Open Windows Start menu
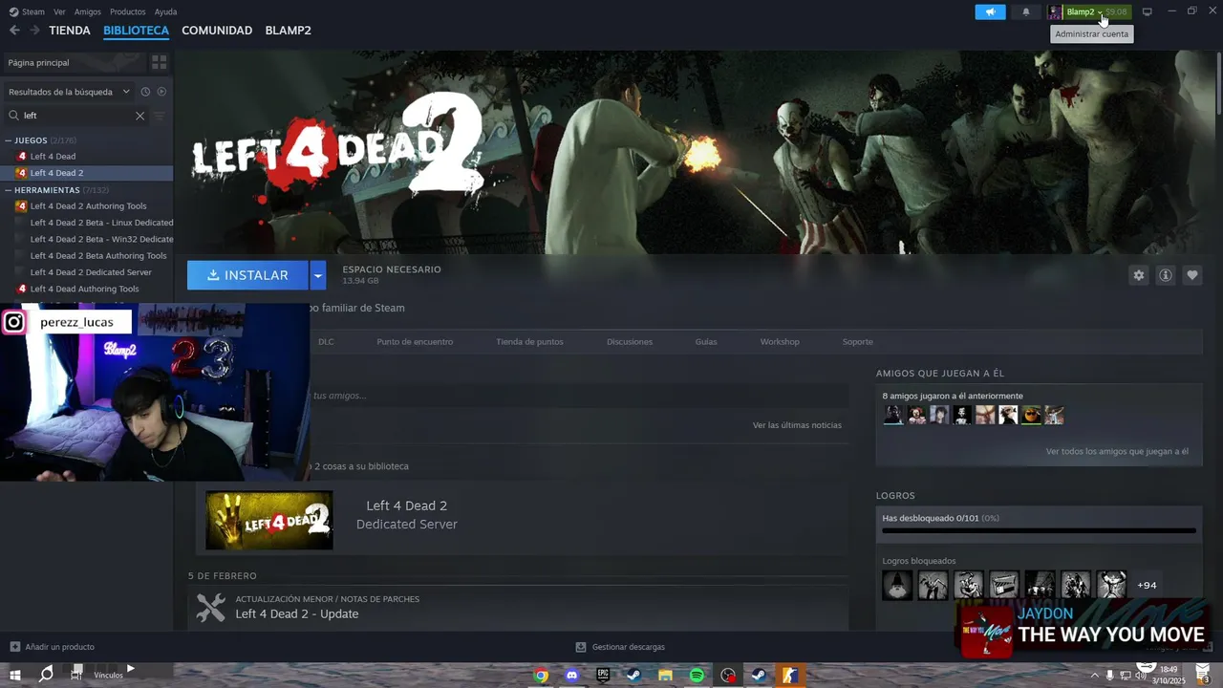Screen dimensions: 1223x688 (x=14, y=675)
